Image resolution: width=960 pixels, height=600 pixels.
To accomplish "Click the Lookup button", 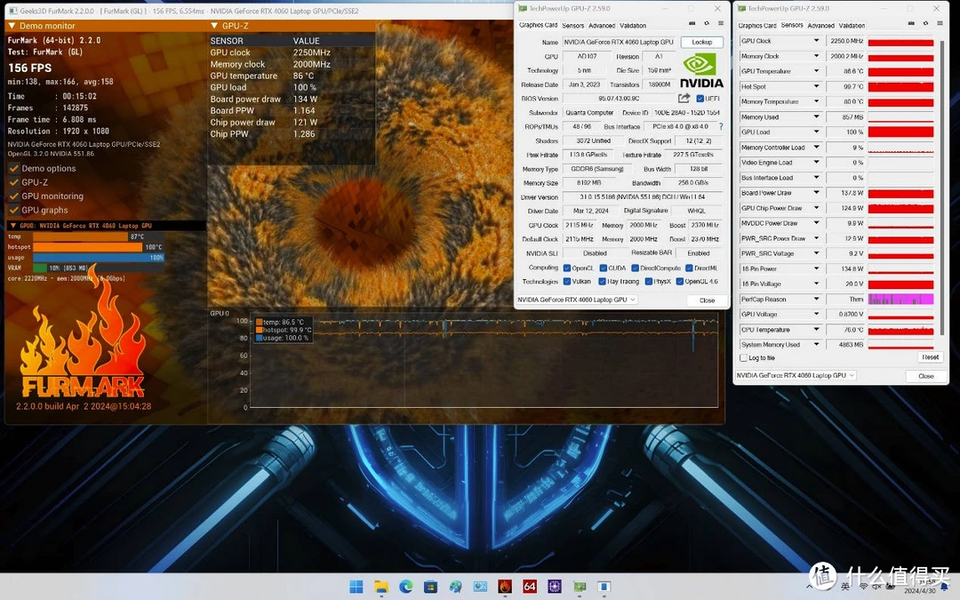I will 701,42.
